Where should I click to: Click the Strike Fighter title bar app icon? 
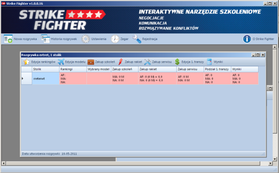tap(3, 3)
